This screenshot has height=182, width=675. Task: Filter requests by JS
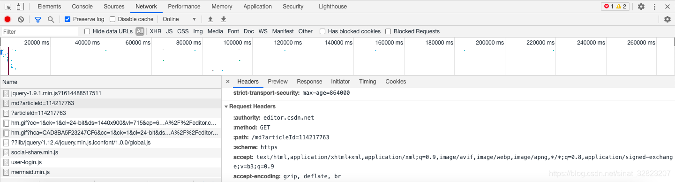tap(169, 31)
